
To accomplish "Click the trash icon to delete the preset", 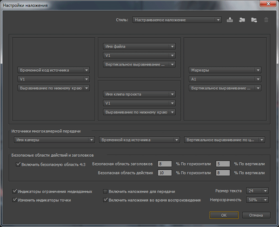I will 266,20.
